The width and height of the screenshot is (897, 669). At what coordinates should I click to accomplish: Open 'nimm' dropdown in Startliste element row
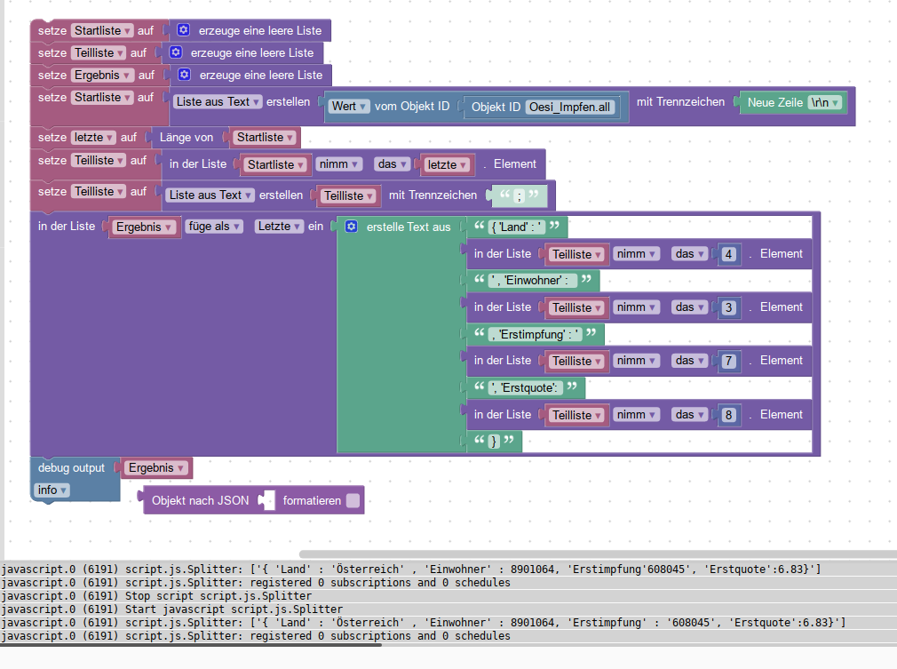[338, 164]
